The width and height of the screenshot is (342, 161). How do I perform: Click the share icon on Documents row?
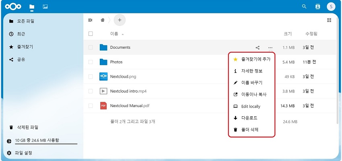click(x=258, y=47)
